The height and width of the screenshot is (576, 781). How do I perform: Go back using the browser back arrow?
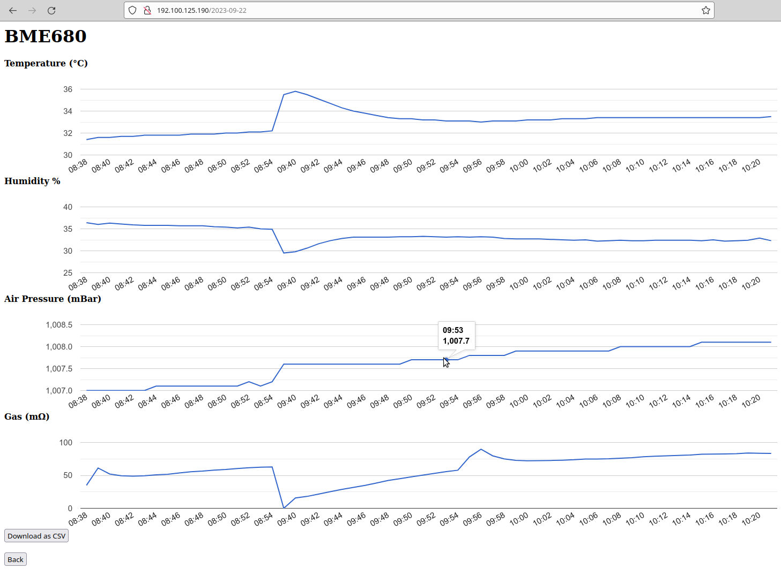click(13, 10)
